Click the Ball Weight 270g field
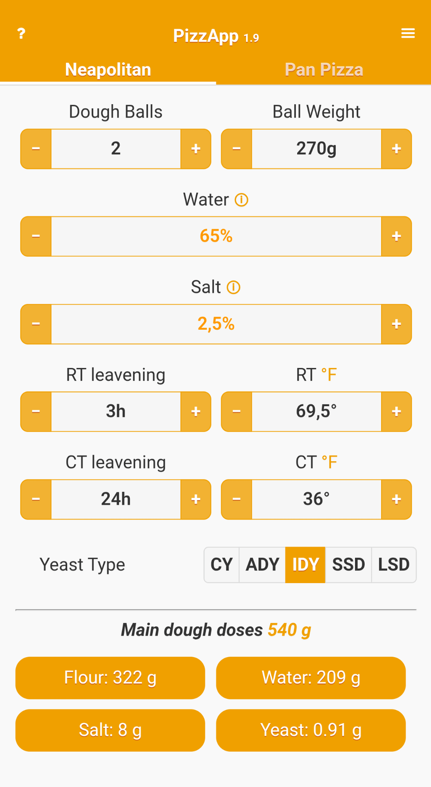 tap(316, 149)
